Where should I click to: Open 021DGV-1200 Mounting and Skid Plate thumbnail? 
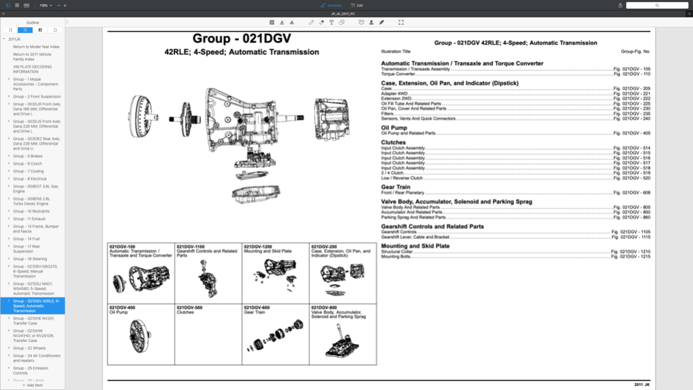pos(275,274)
